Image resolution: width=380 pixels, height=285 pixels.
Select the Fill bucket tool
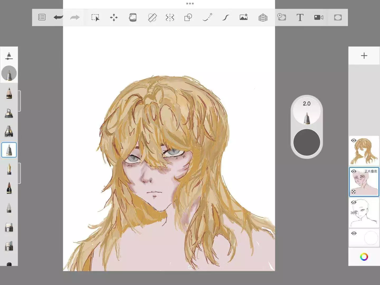(x=132, y=17)
